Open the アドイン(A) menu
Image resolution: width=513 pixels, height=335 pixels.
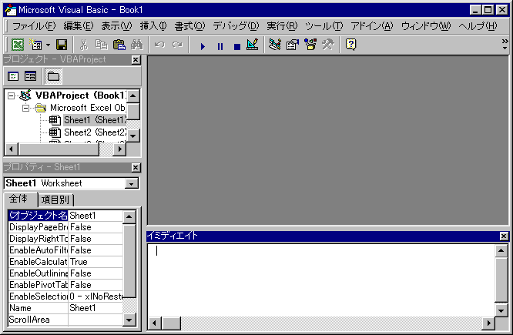[x=372, y=26]
